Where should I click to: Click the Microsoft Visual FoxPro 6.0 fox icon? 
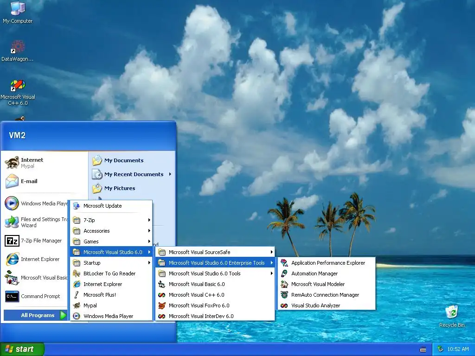162,305
